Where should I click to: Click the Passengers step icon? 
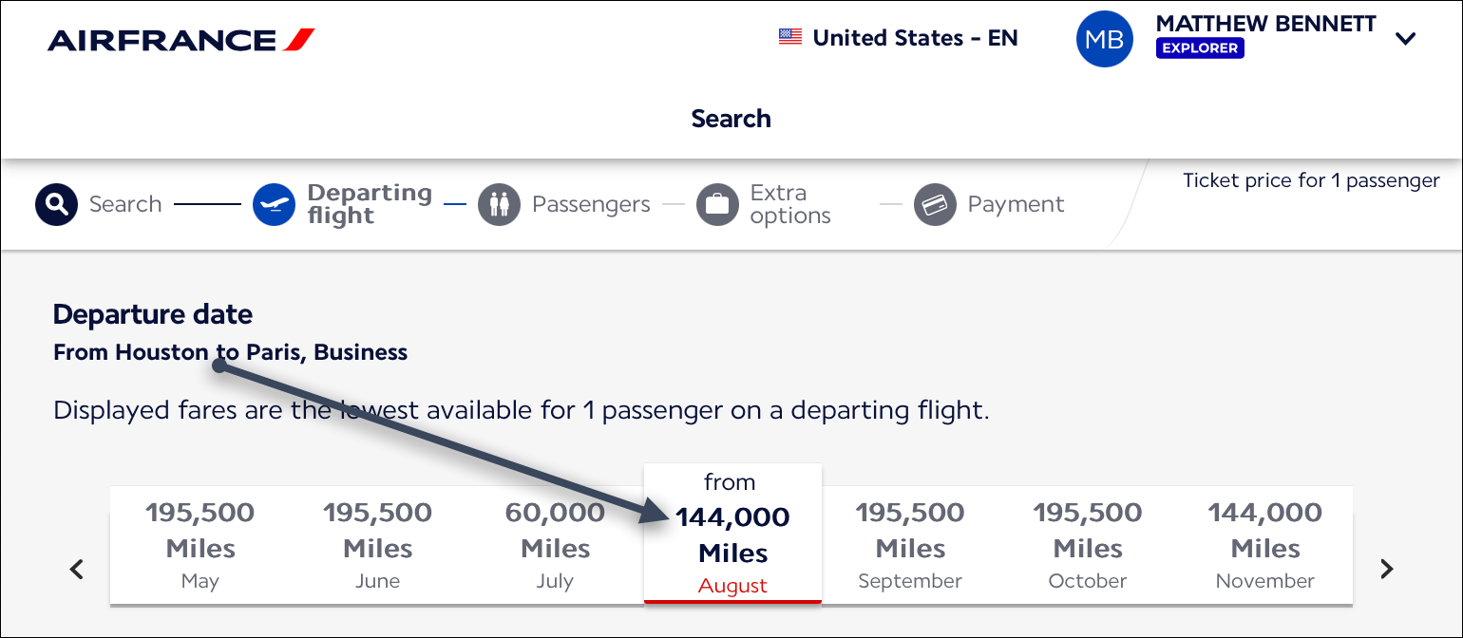tap(499, 204)
